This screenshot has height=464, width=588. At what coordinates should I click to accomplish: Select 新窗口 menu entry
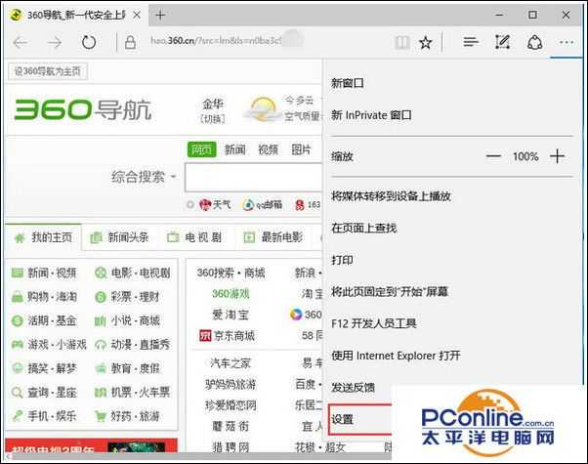coord(348,83)
